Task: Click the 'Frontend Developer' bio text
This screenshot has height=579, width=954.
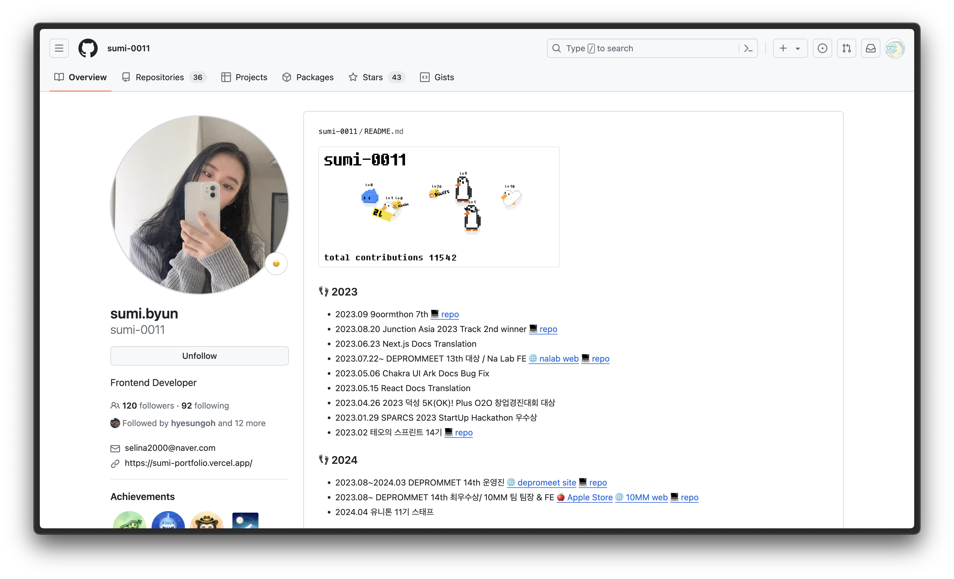Action: pyautogui.click(x=153, y=383)
